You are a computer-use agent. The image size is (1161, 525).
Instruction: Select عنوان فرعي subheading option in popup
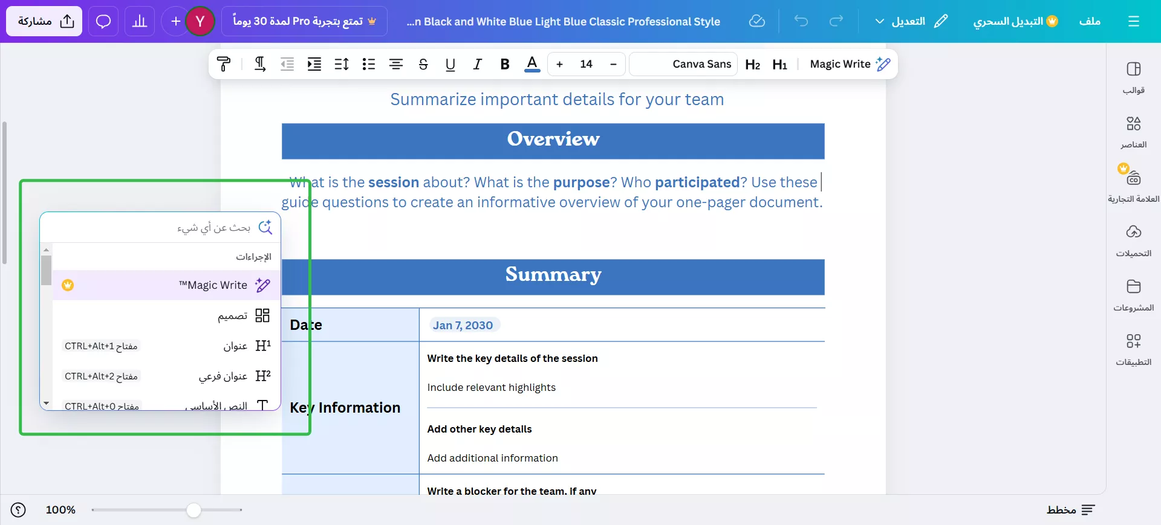[166, 376]
